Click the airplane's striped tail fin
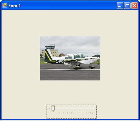This screenshot has height=121, width=140. pos(48,55)
